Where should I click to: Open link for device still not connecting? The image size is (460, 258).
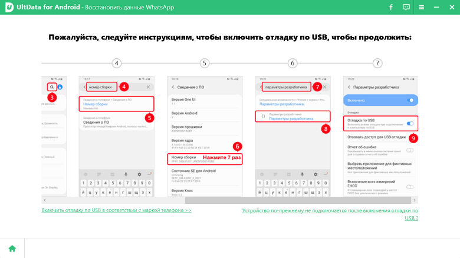(330, 214)
